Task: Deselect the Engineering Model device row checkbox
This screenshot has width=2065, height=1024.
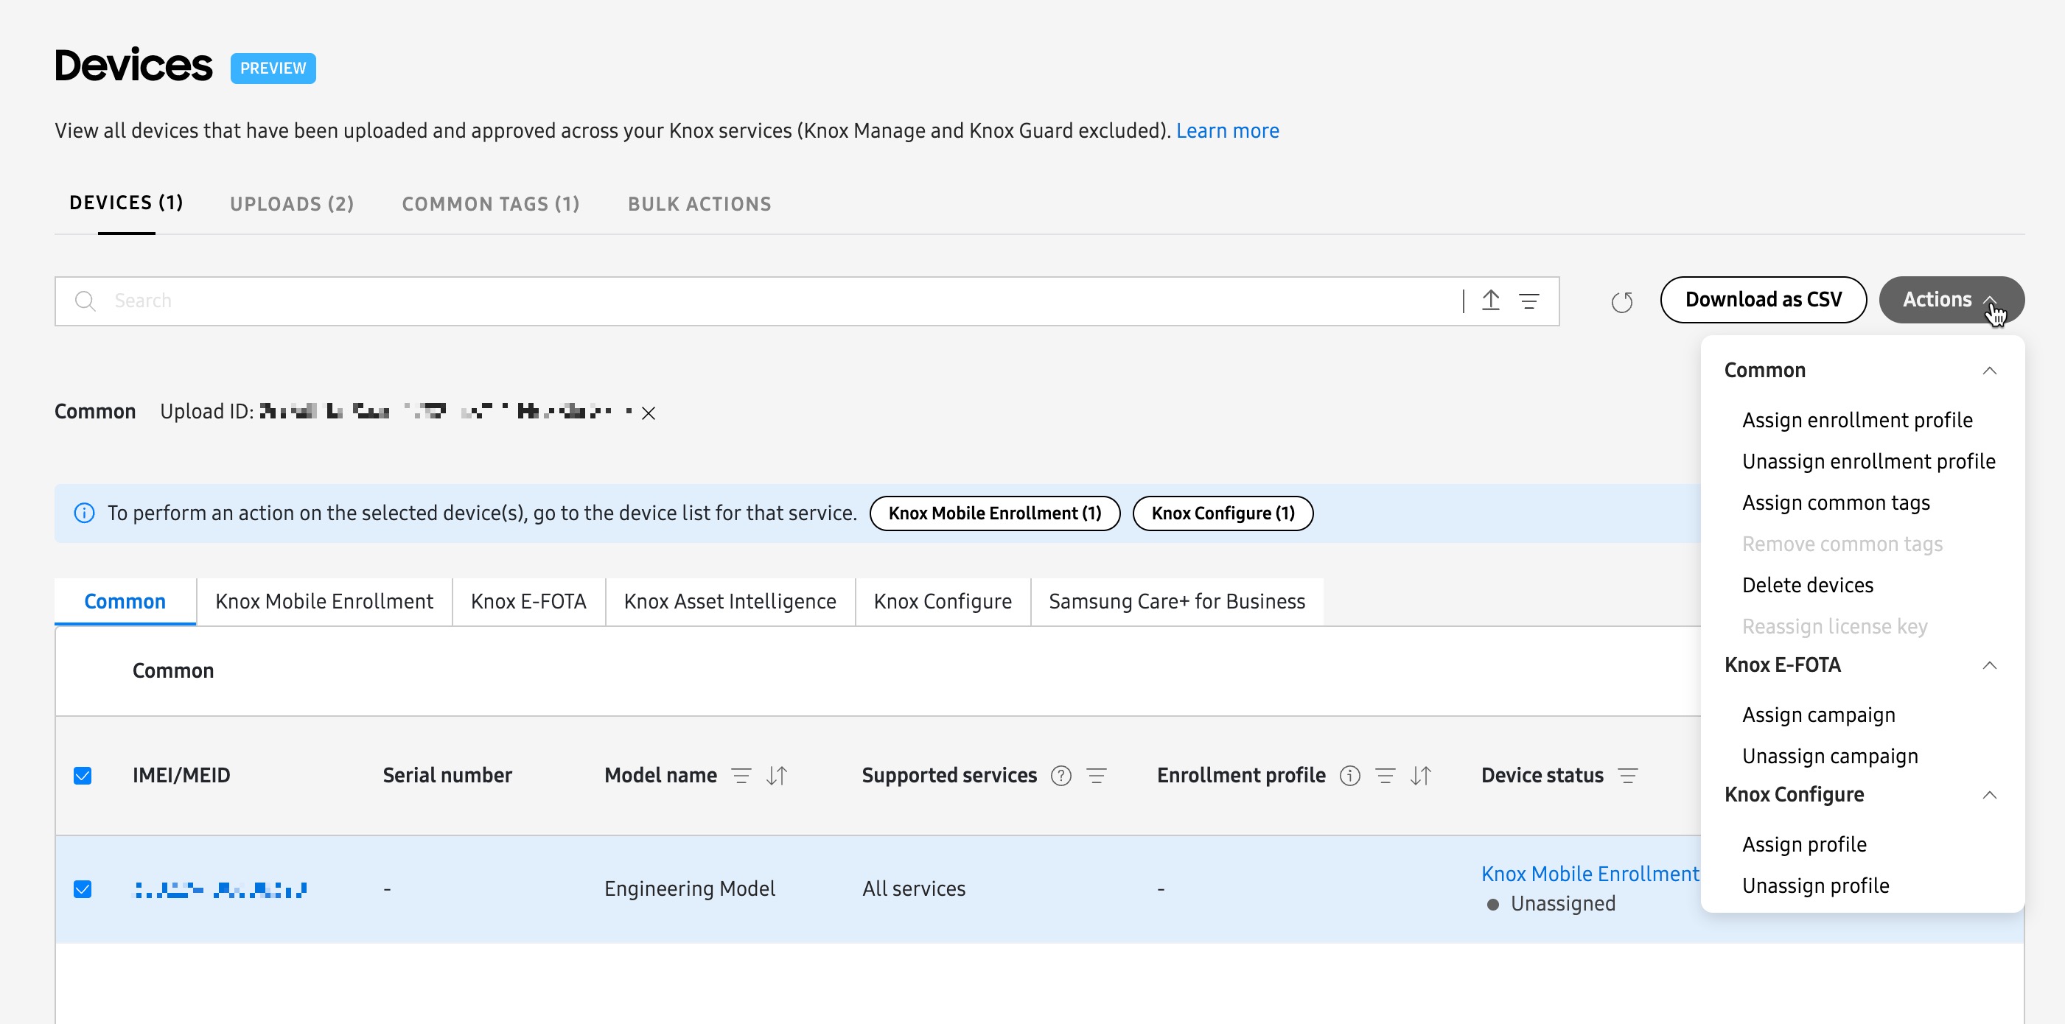Action: [83, 888]
